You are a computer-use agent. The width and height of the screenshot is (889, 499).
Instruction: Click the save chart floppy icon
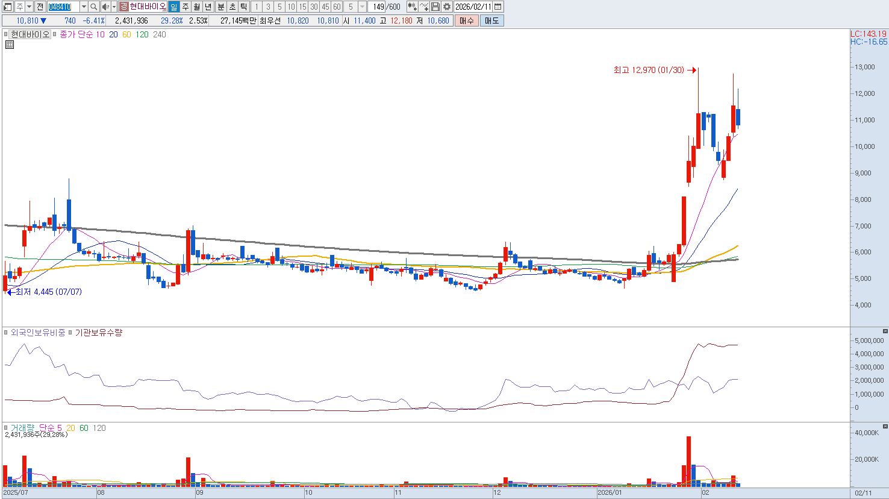435,7
